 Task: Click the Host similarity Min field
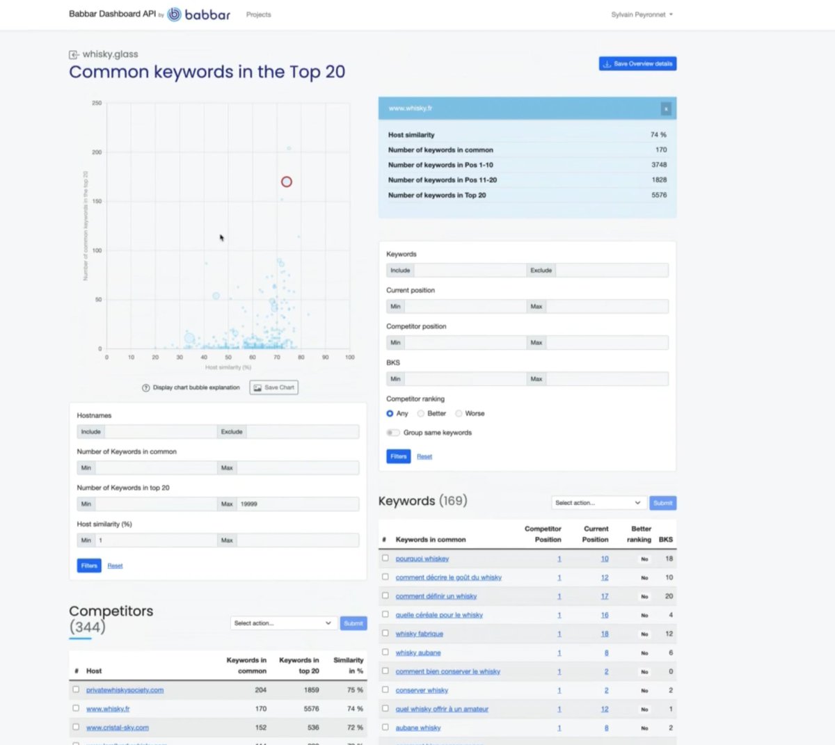point(156,540)
